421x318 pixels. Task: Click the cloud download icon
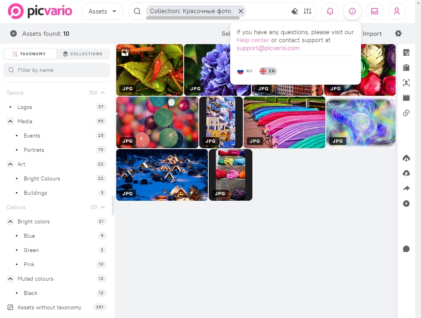tap(406, 158)
